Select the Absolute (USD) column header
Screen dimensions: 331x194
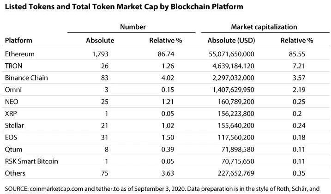click(x=231, y=40)
